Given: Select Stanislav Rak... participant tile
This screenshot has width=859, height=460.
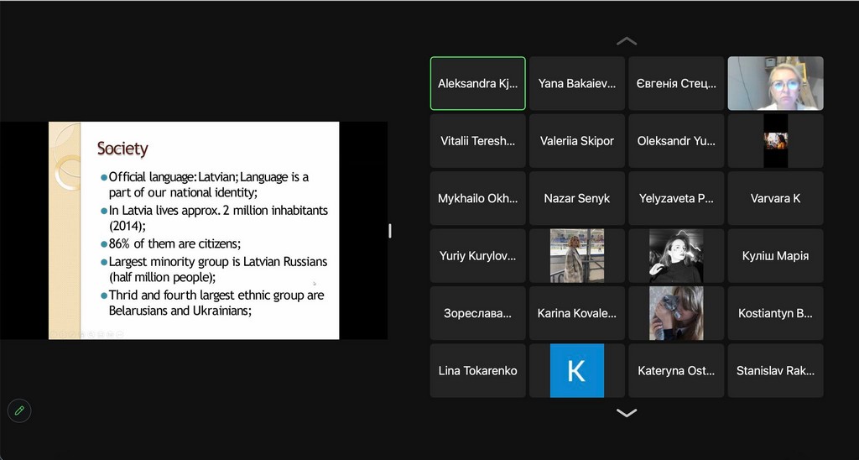Looking at the screenshot, I should pos(775,370).
